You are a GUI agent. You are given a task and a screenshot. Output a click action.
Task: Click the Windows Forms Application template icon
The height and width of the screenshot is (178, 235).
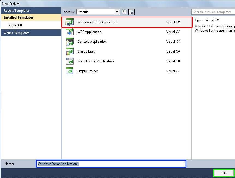coord(70,22)
